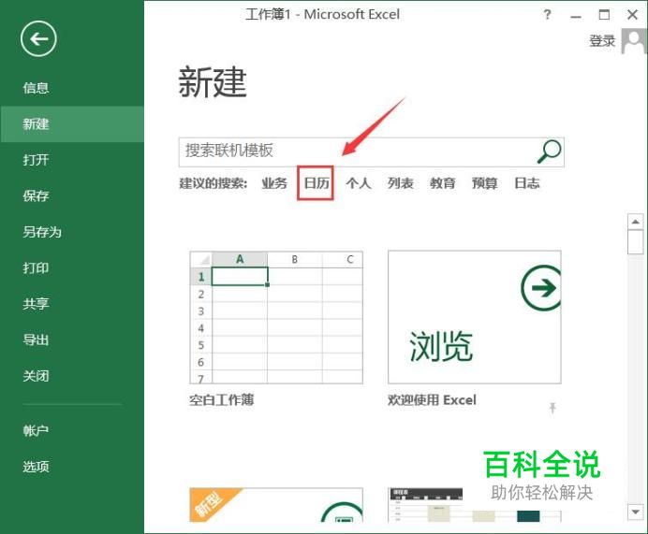This screenshot has width=648, height=534.
Task: Select the 空白工作簿 template thumbnail
Action: coord(276,317)
